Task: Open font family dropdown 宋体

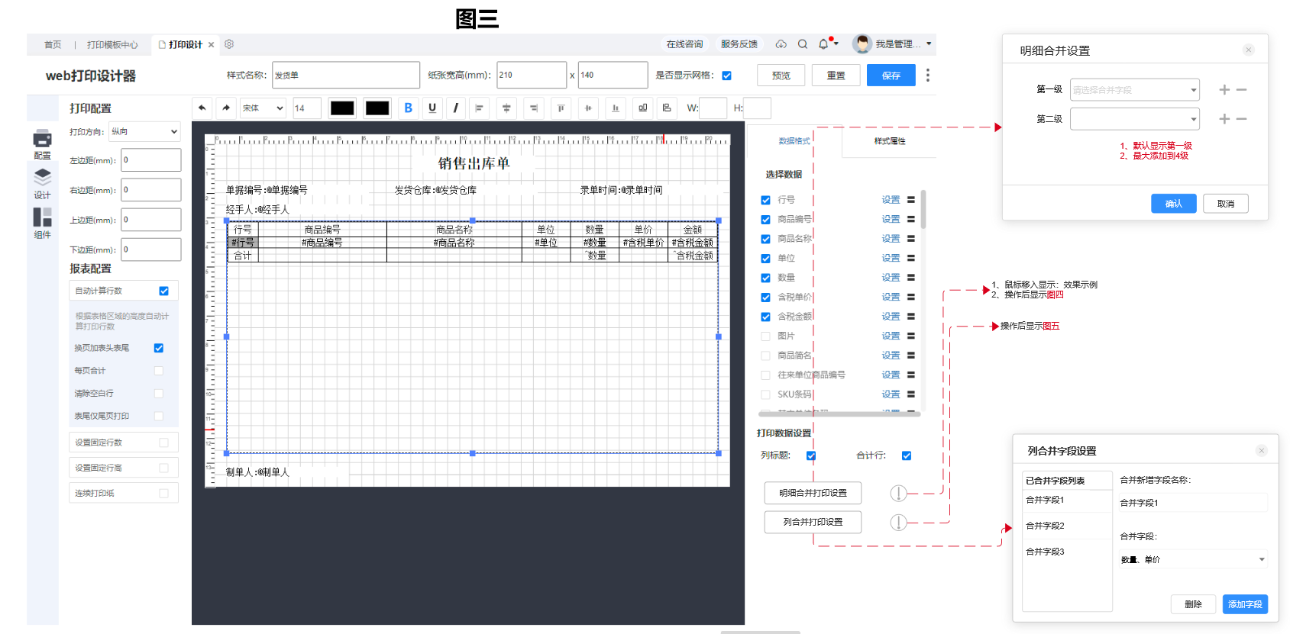Action: tap(263, 108)
